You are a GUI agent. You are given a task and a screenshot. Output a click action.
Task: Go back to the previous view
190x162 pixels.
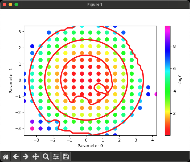click(16, 156)
